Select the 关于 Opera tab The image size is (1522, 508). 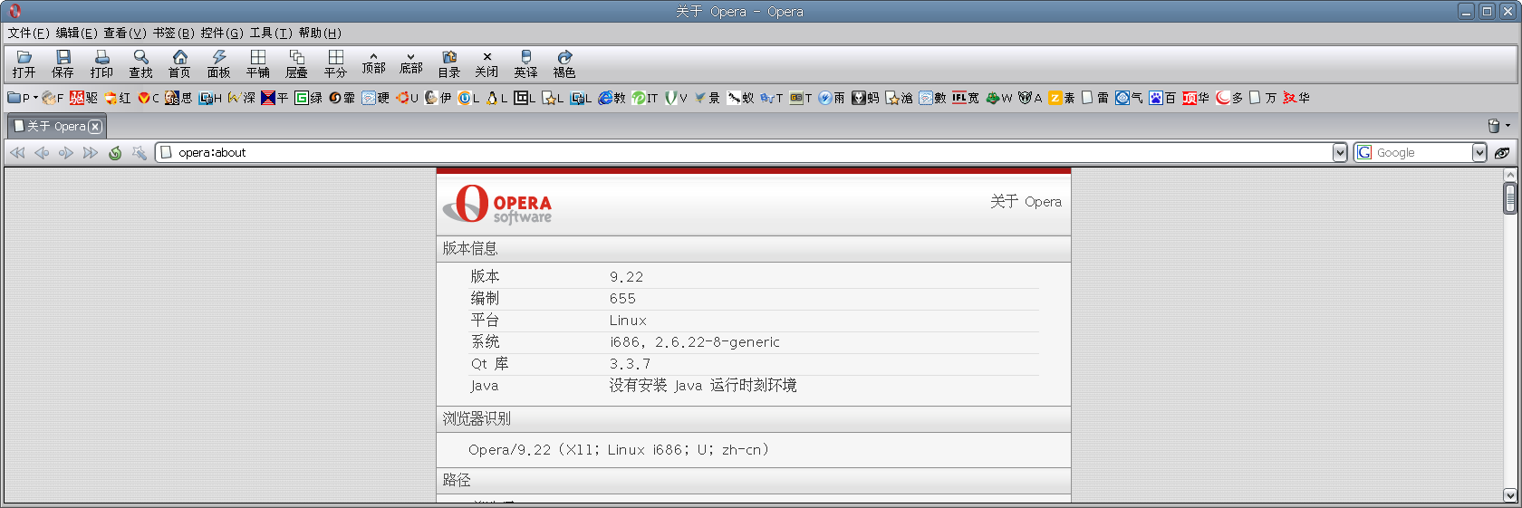[x=56, y=126]
